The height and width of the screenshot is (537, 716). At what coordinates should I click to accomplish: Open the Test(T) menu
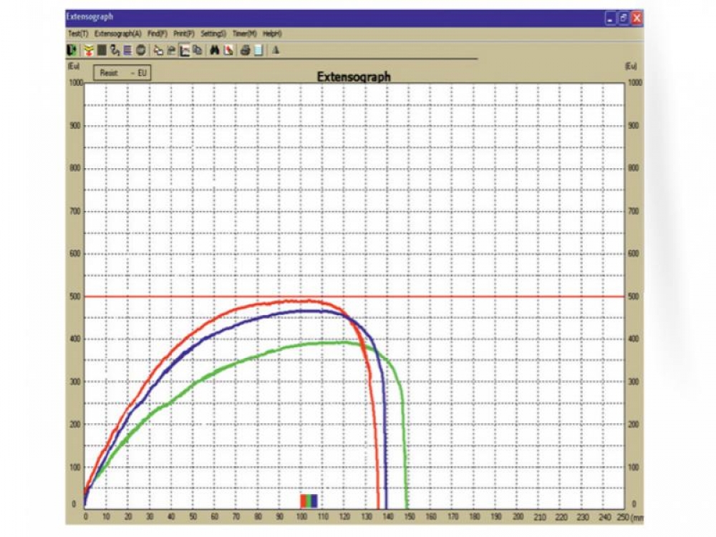click(x=77, y=34)
